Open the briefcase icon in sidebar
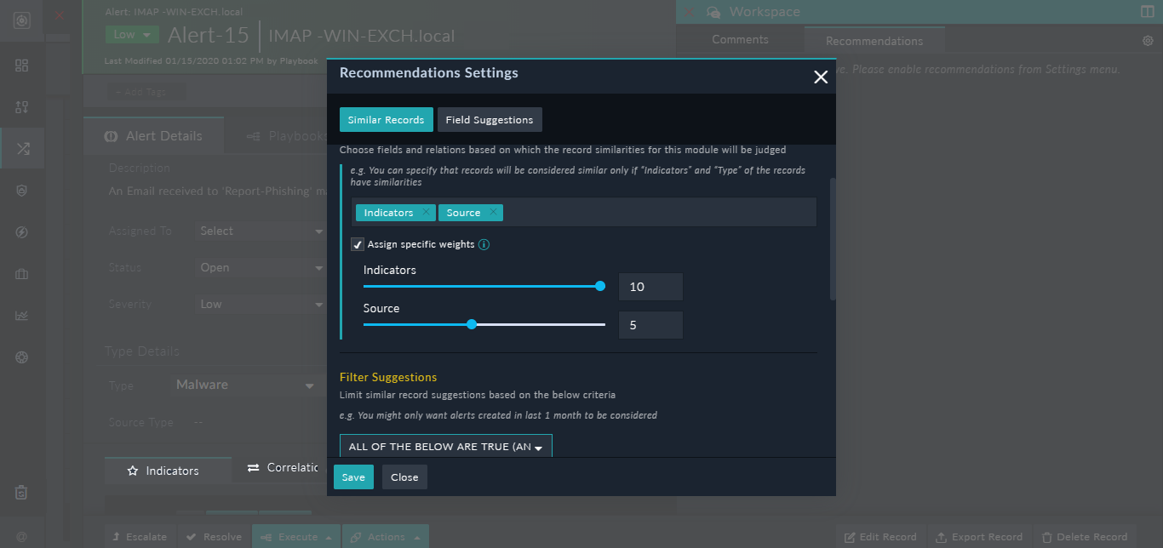1163x548 pixels. (22, 274)
